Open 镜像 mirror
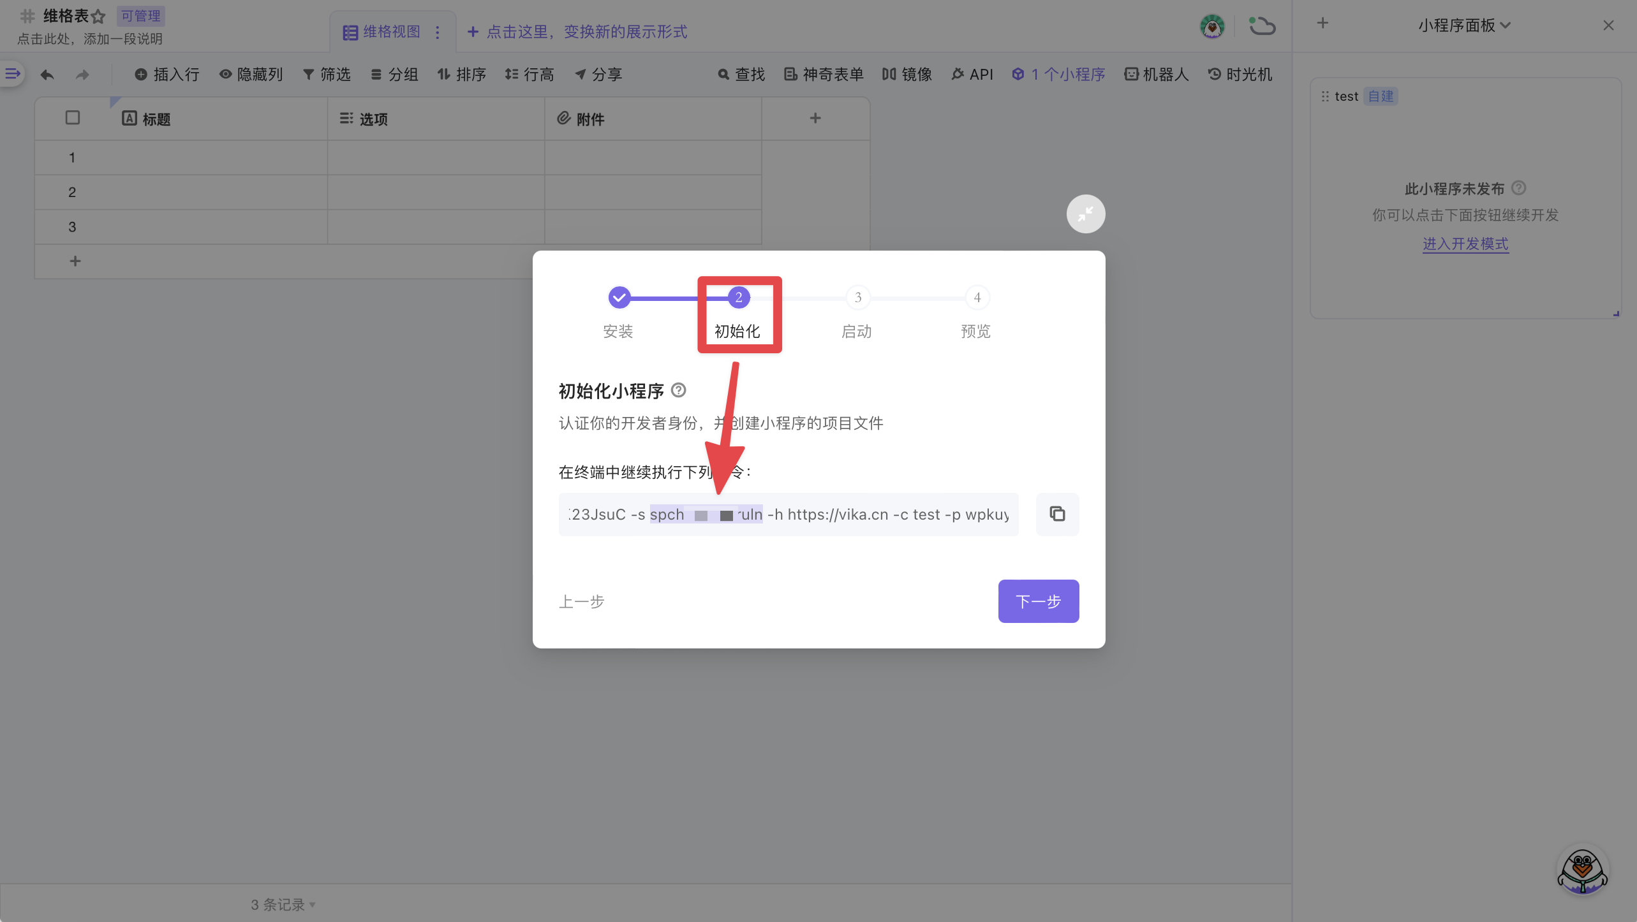 click(907, 75)
